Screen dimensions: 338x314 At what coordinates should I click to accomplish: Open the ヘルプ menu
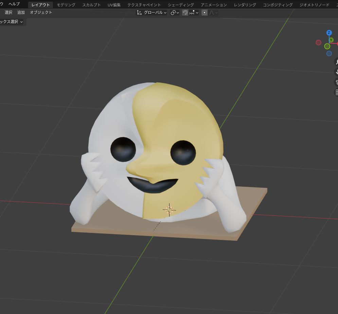click(x=14, y=4)
